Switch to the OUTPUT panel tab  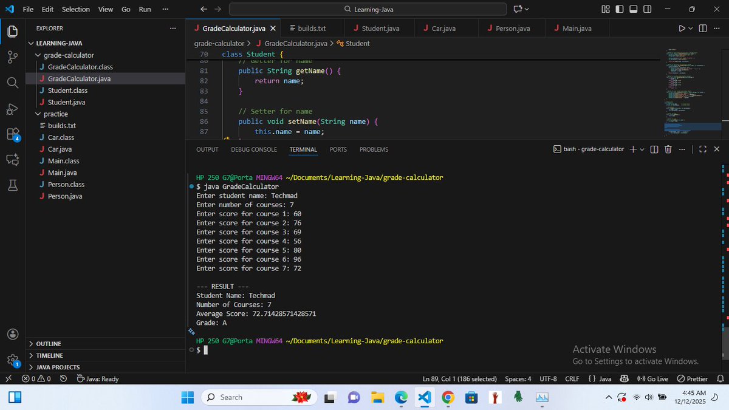(207, 149)
